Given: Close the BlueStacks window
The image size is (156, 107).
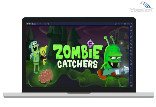Looking at the screenshot, I should (128, 24).
